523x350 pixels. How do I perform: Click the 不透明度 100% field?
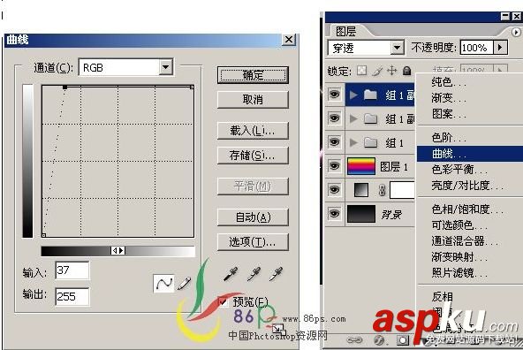pyautogui.click(x=477, y=48)
